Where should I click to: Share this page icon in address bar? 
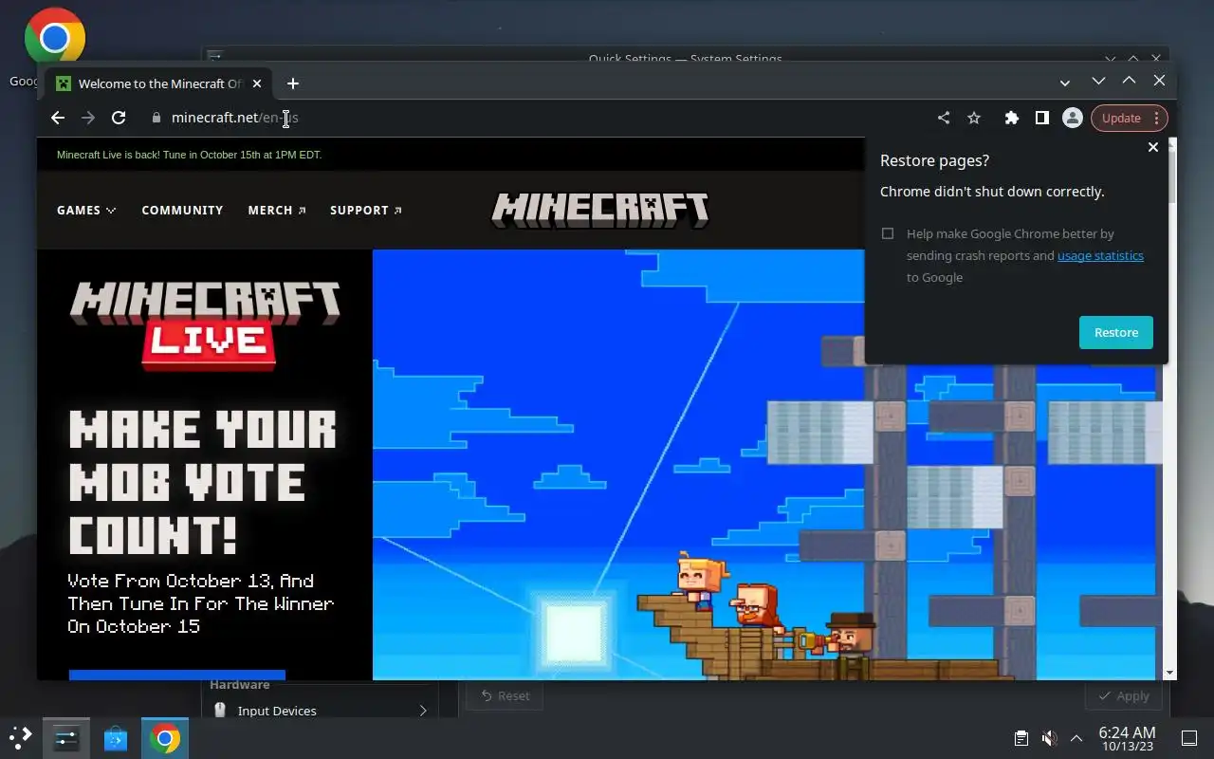[x=944, y=118]
